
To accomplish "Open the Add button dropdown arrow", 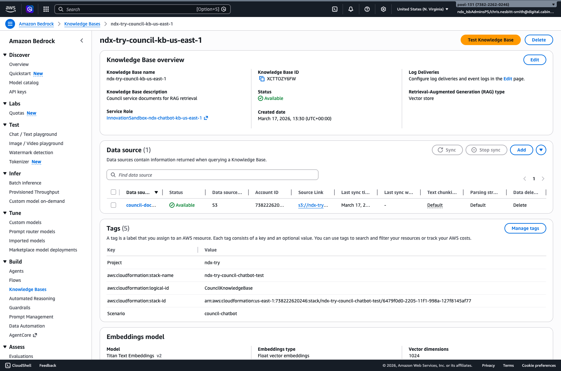I will [x=541, y=150].
